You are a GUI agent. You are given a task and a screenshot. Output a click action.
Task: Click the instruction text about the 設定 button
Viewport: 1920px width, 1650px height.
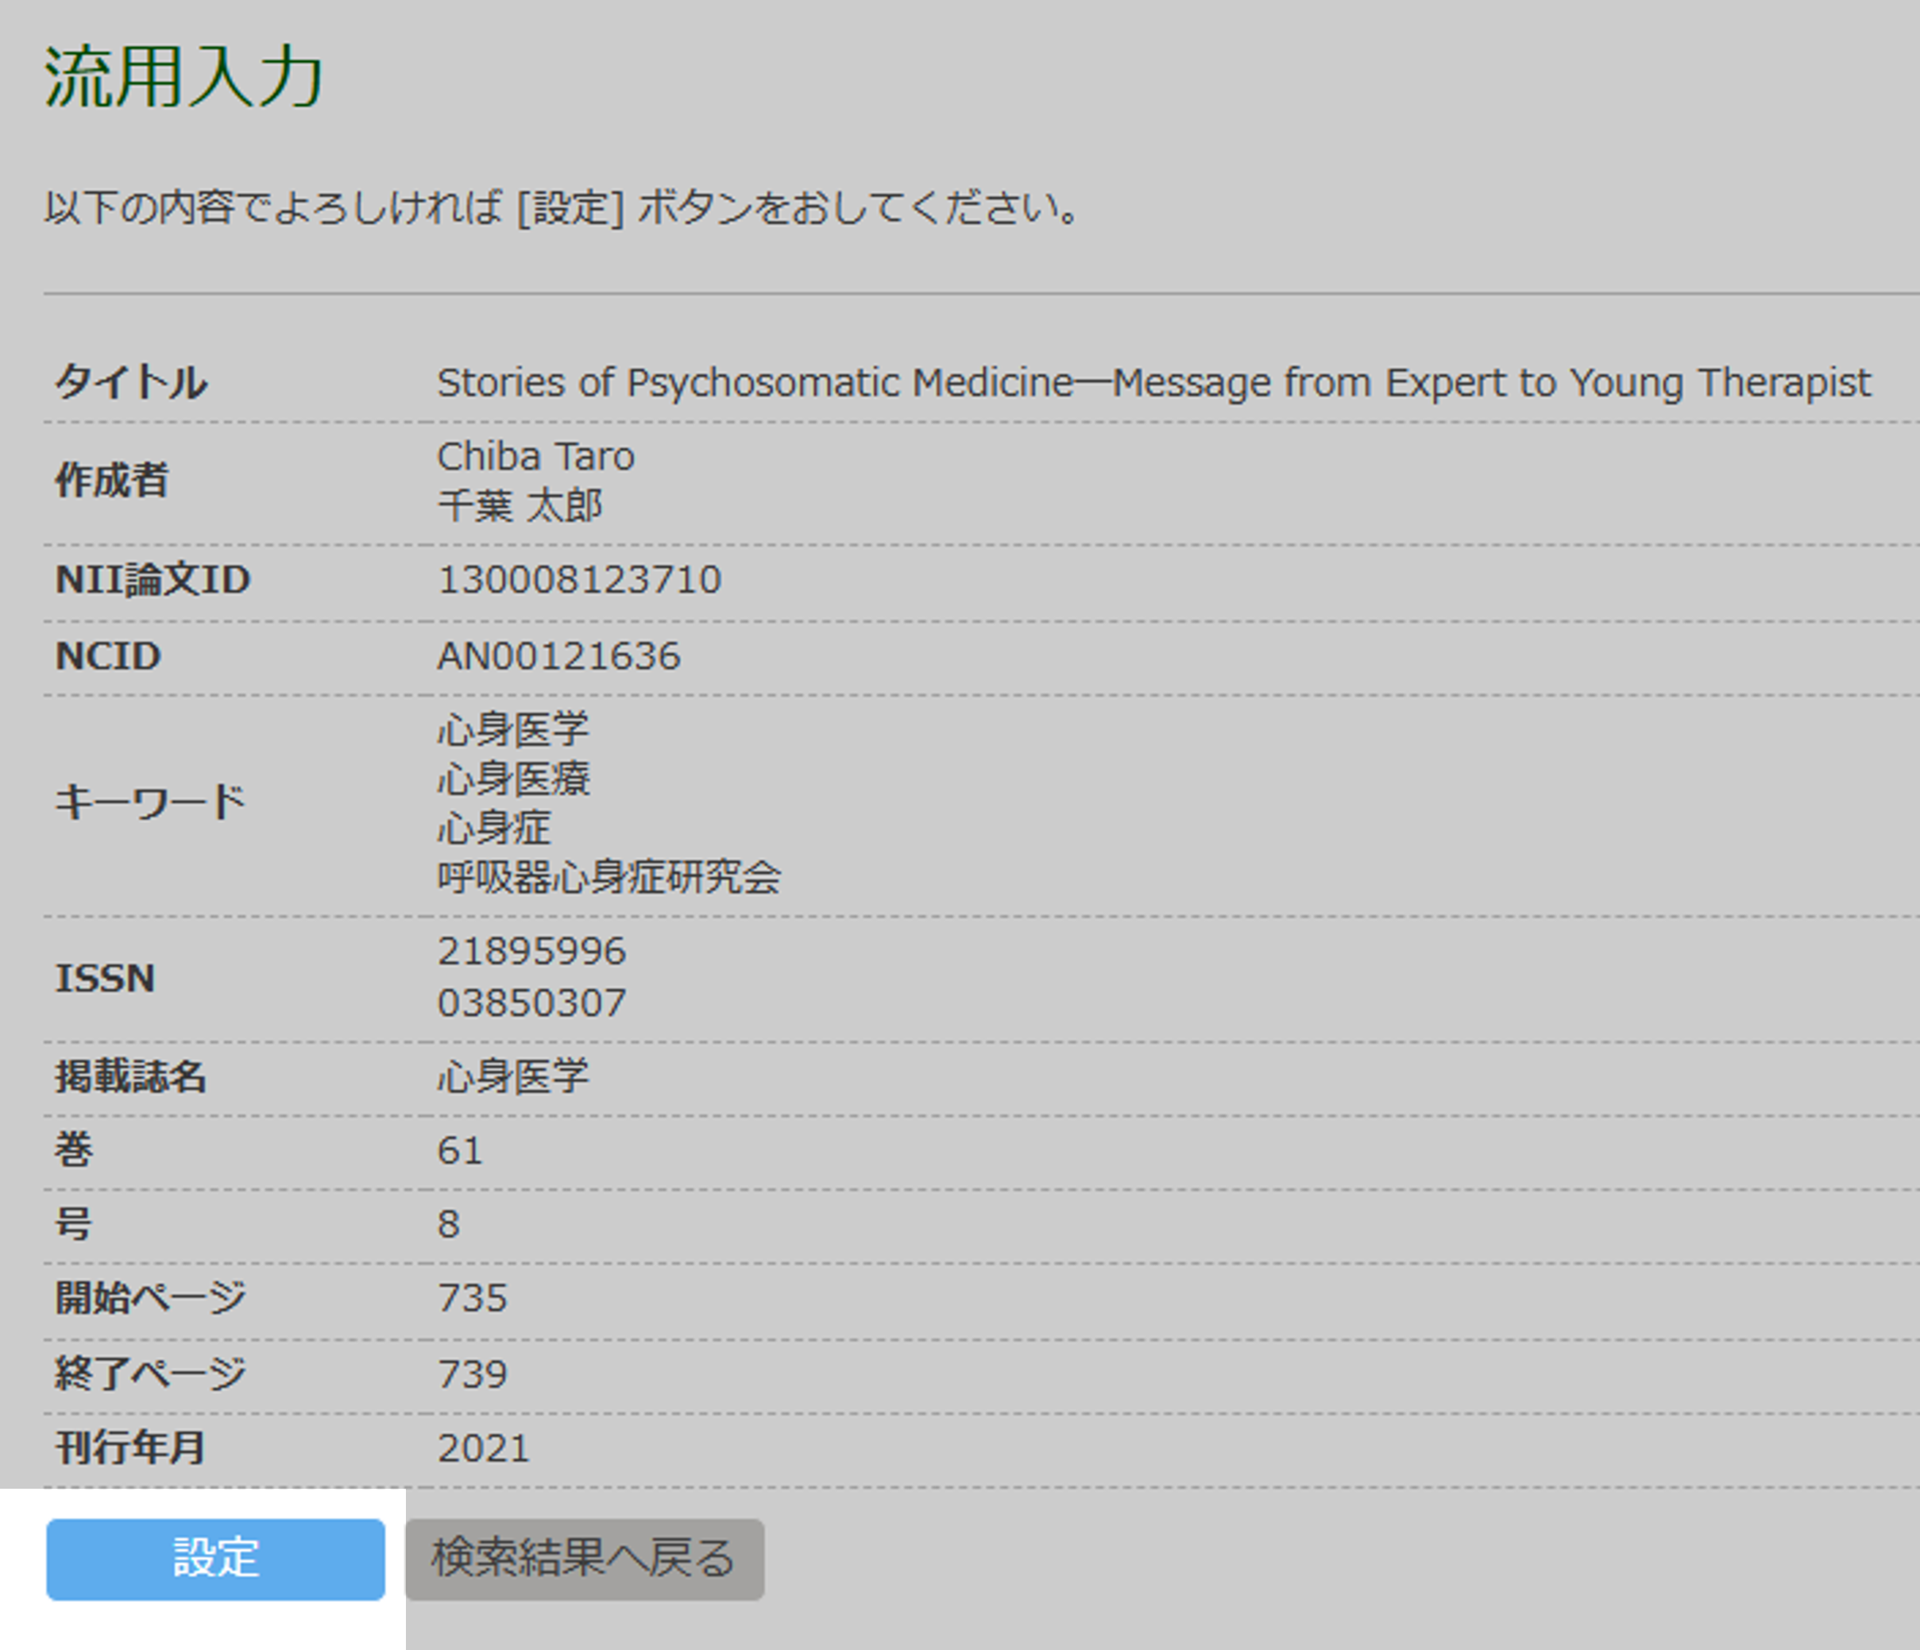pyautogui.click(x=562, y=207)
